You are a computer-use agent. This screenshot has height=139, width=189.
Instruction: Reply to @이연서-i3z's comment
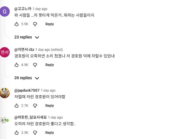point(50,65)
